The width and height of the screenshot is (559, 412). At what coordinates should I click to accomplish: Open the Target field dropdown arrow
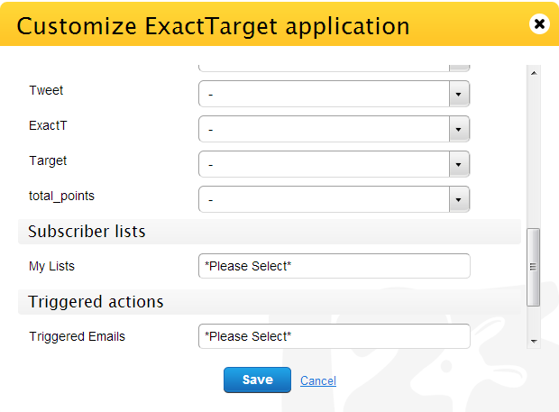(x=459, y=164)
